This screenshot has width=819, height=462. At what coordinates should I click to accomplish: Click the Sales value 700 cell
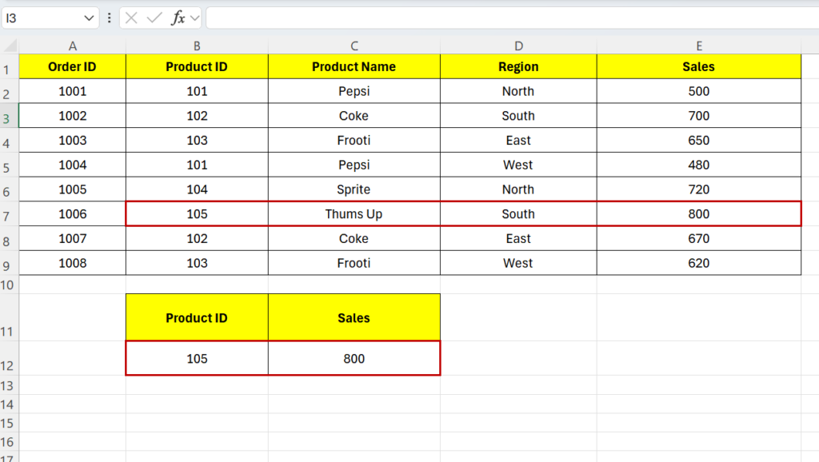point(699,116)
